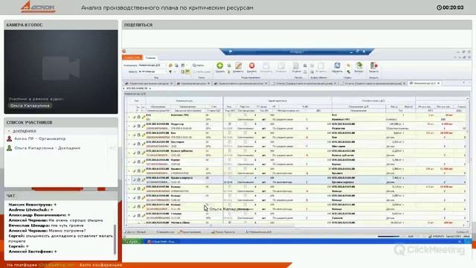Click the Аскон ПР organizer avatar icon
Image resolution: width=476 pixels, height=268 pixels.
coord(10,138)
